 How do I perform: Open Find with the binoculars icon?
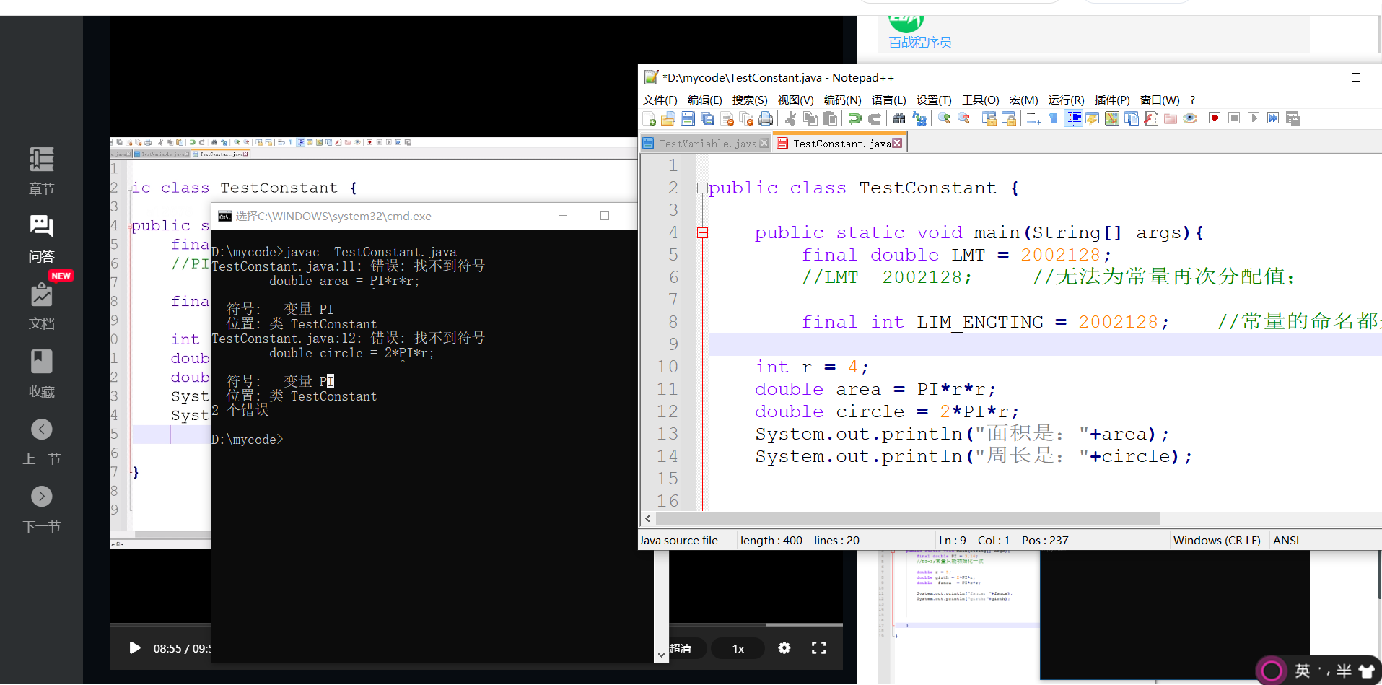pyautogui.click(x=899, y=118)
